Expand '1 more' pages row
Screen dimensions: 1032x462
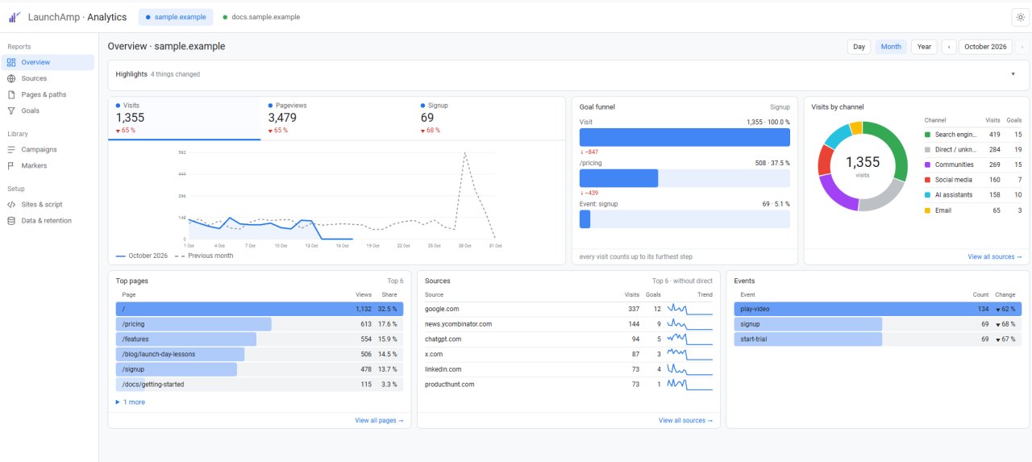click(131, 402)
